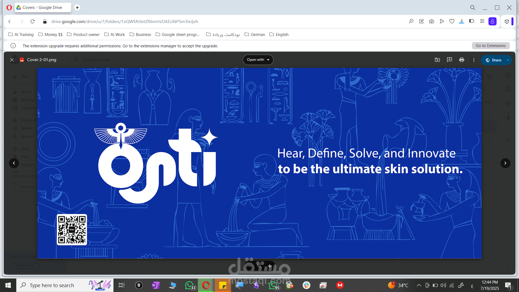Click the browser search tabs magnifier icon
The image size is (519, 292).
[x=473, y=8]
